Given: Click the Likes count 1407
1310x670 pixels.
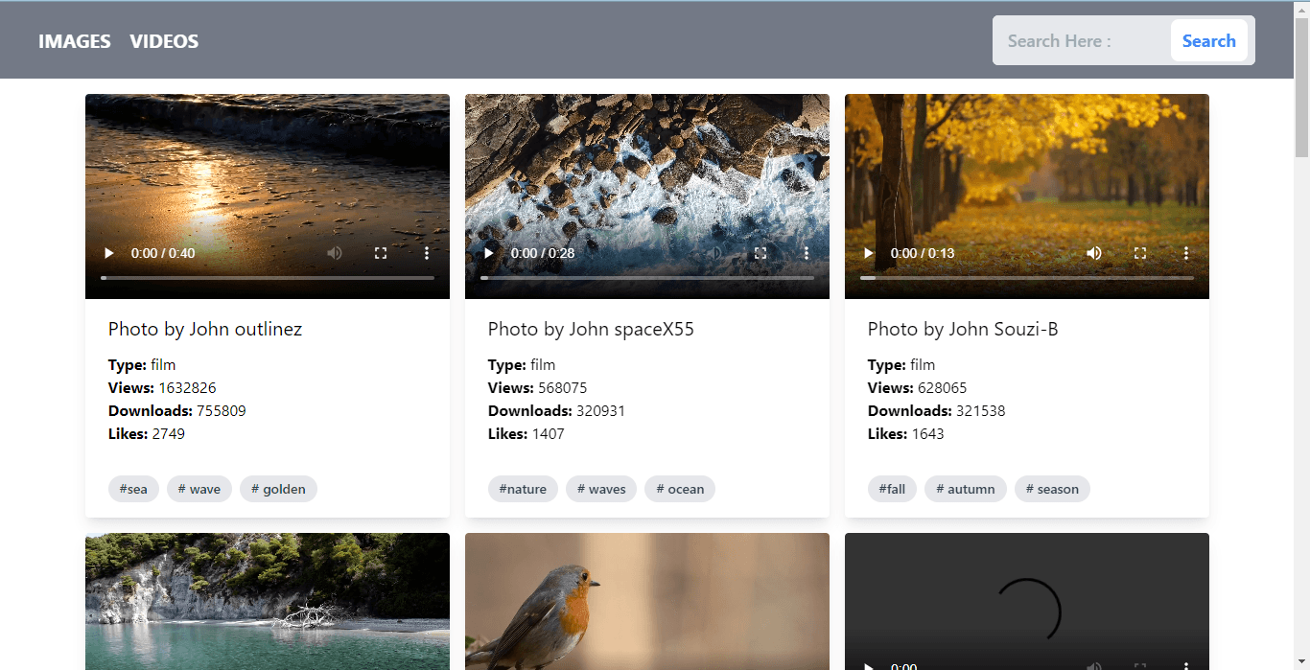Looking at the screenshot, I should pyautogui.click(x=549, y=434).
